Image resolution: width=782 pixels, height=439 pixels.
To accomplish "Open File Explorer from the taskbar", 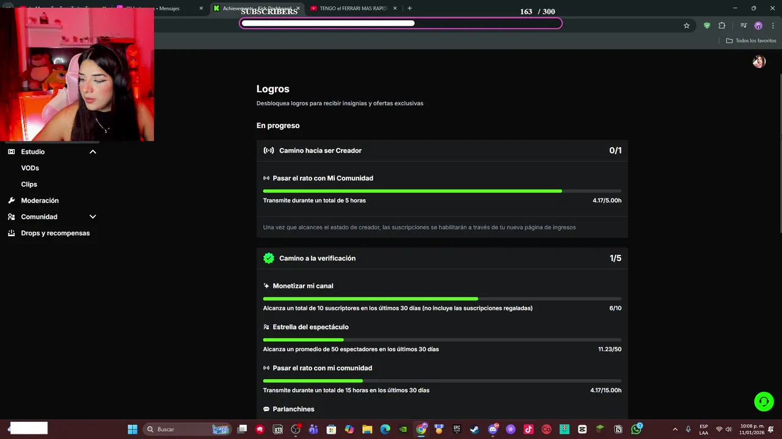I will 367,429.
